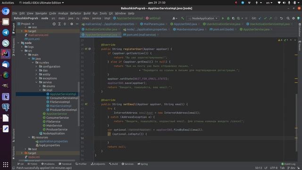
Task: Open the NodeApplication run configuration dropdown
Action: point(203,18)
